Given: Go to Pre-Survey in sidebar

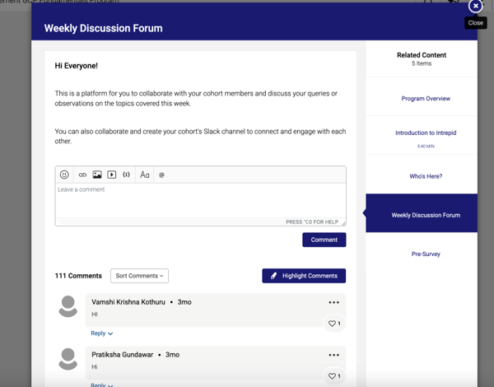Looking at the screenshot, I should (426, 254).
